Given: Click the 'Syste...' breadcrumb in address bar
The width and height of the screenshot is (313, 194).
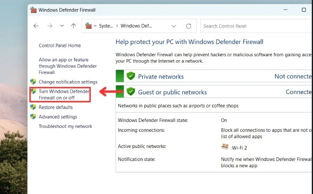Looking at the screenshot, I should click(106, 26).
